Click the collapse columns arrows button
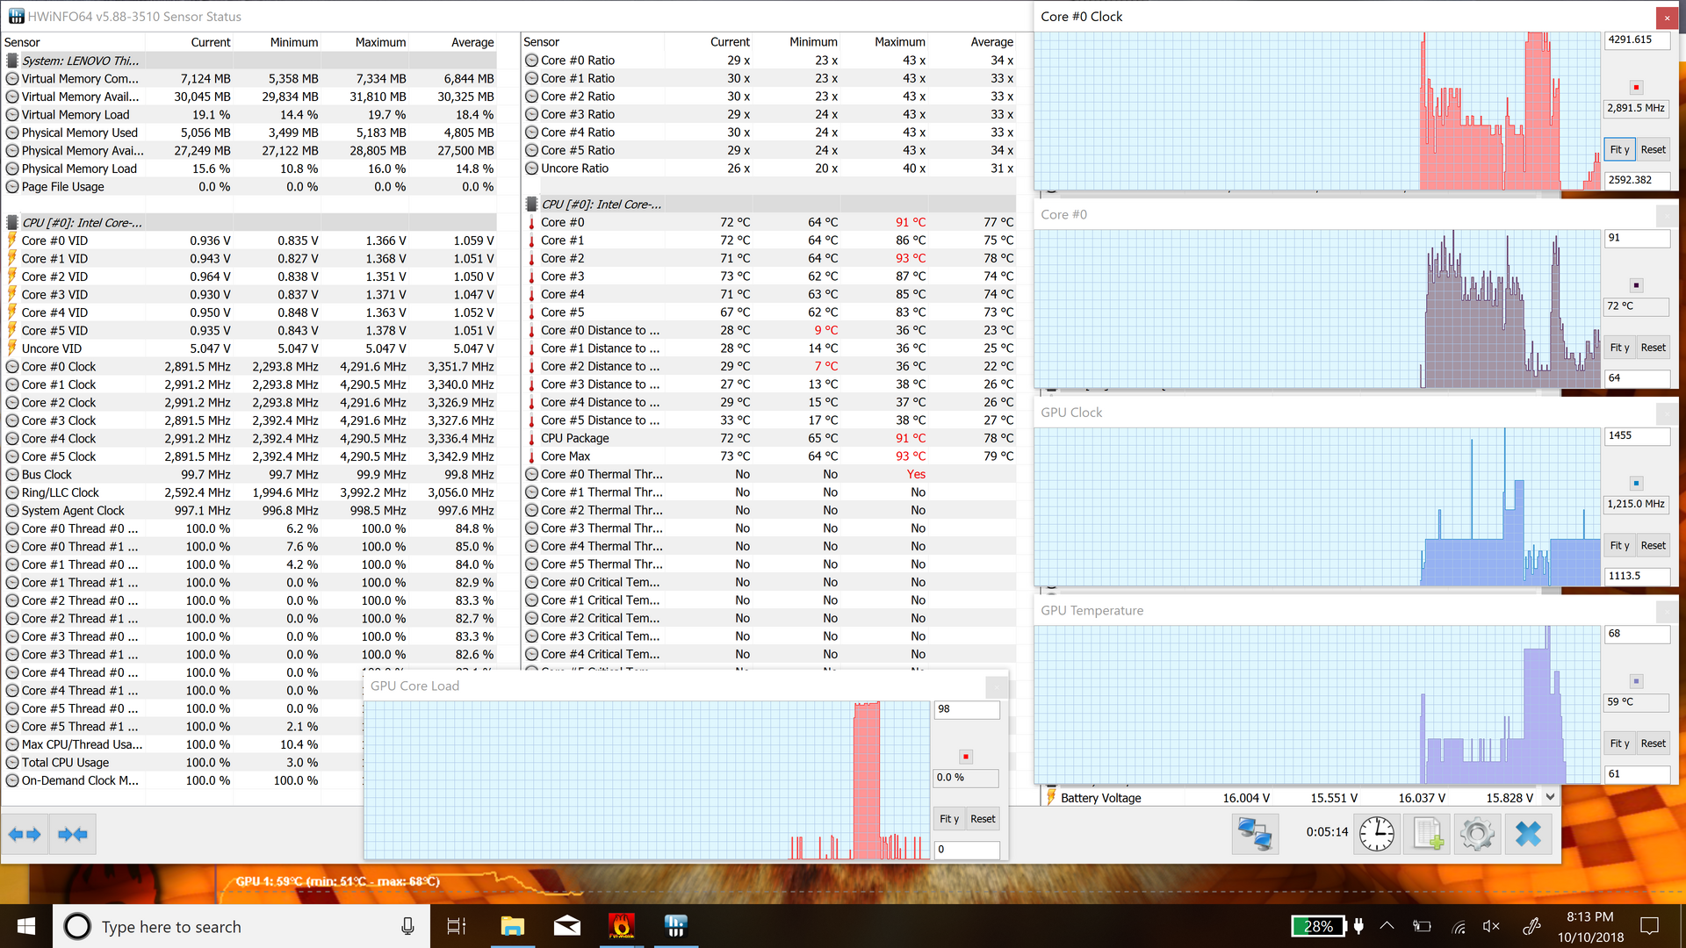This screenshot has width=1686, height=948. (x=73, y=834)
